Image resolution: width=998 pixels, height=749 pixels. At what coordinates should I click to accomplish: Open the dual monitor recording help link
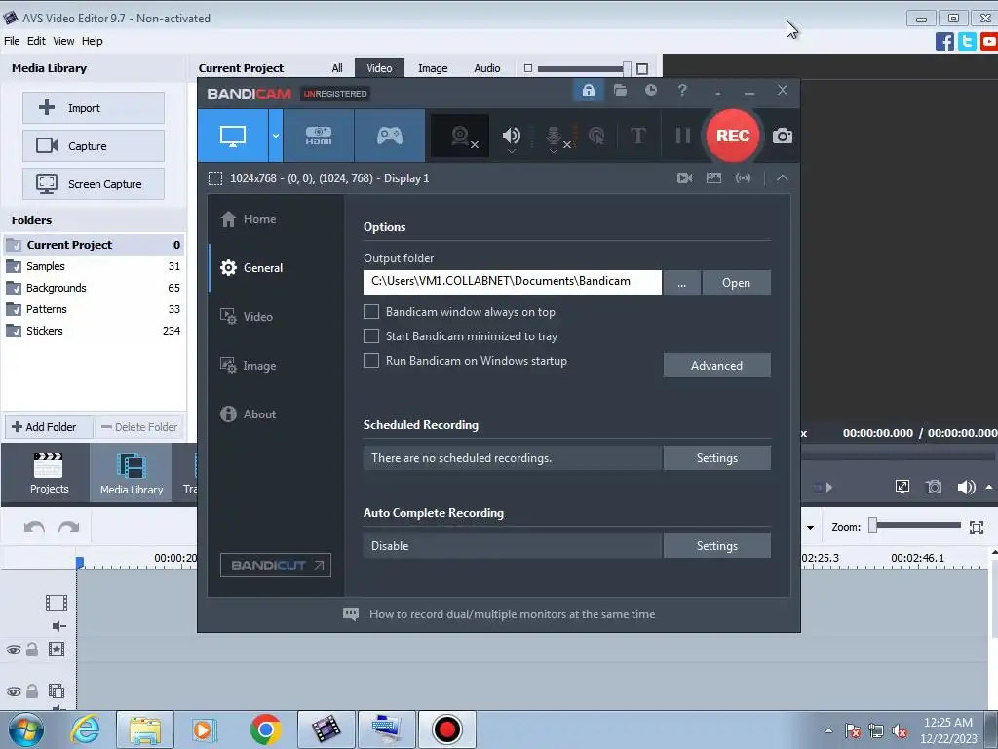pyautogui.click(x=512, y=614)
